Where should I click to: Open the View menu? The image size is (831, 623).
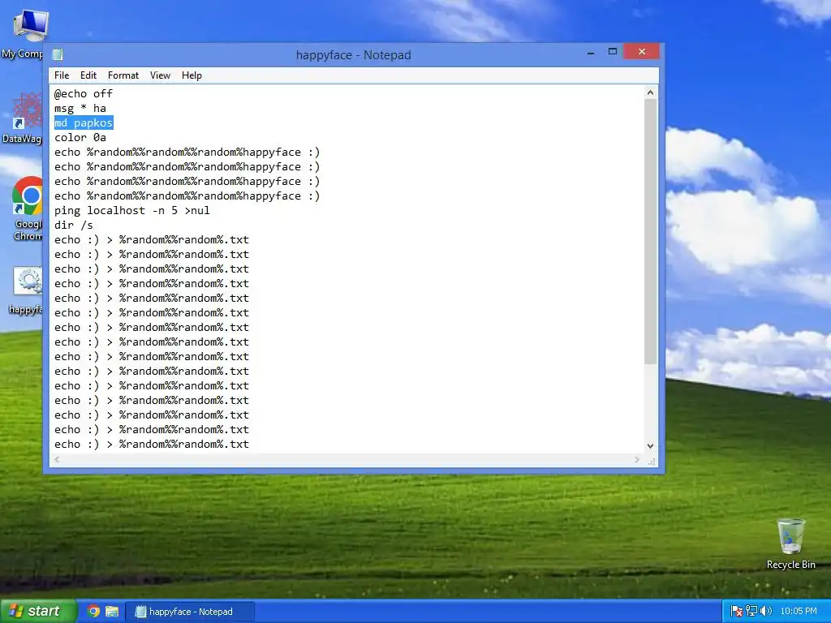(x=160, y=75)
